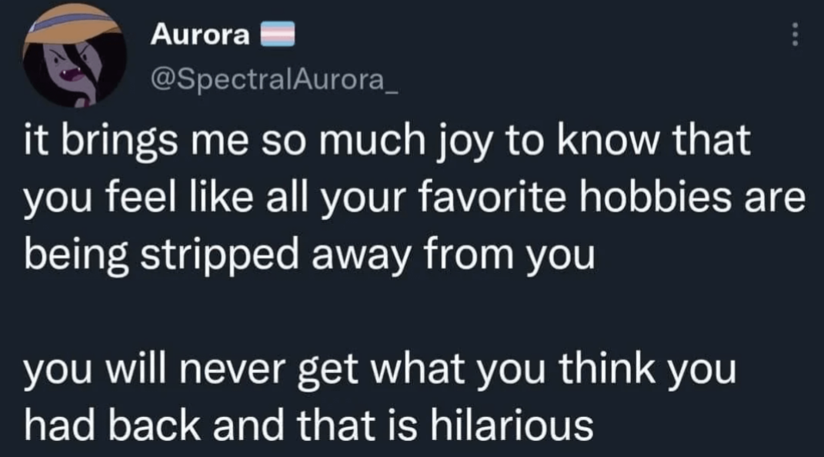Click the word "favorite" in the tweet
This screenshot has width=824, height=457.
[x=493, y=198]
